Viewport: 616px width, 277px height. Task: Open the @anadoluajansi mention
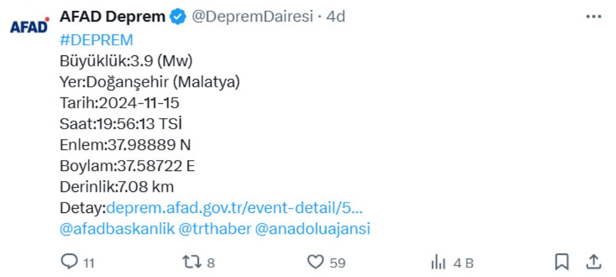pyautogui.click(x=312, y=229)
